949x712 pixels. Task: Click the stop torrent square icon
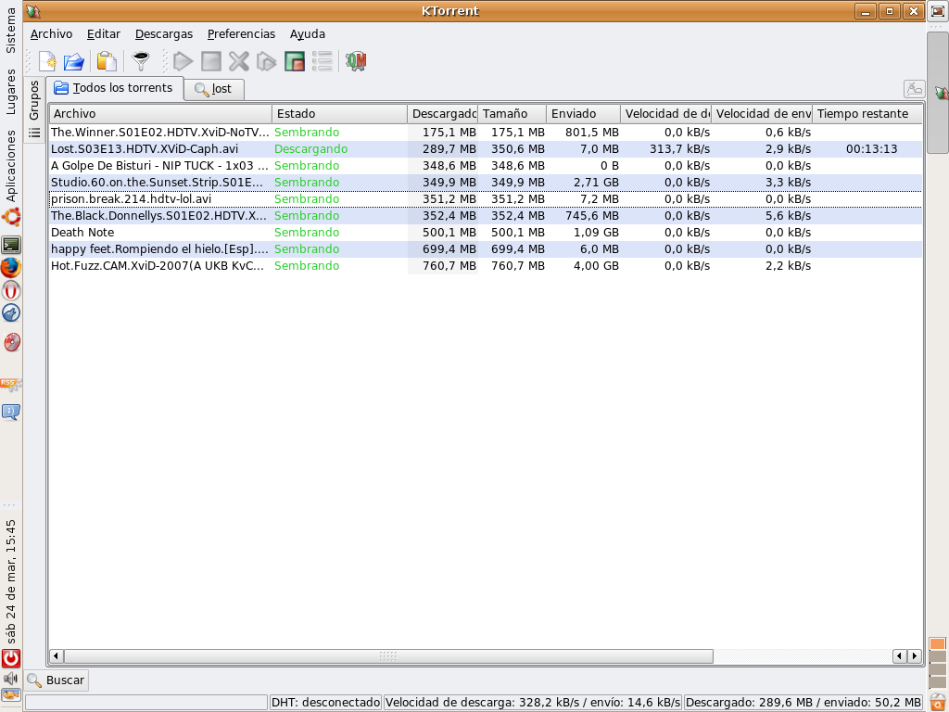coord(211,61)
